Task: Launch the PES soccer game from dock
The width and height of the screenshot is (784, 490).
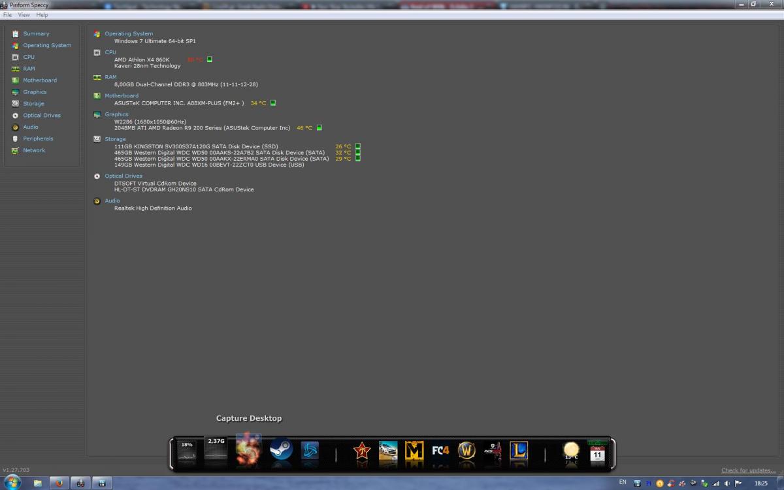Action: pyautogui.click(x=493, y=451)
